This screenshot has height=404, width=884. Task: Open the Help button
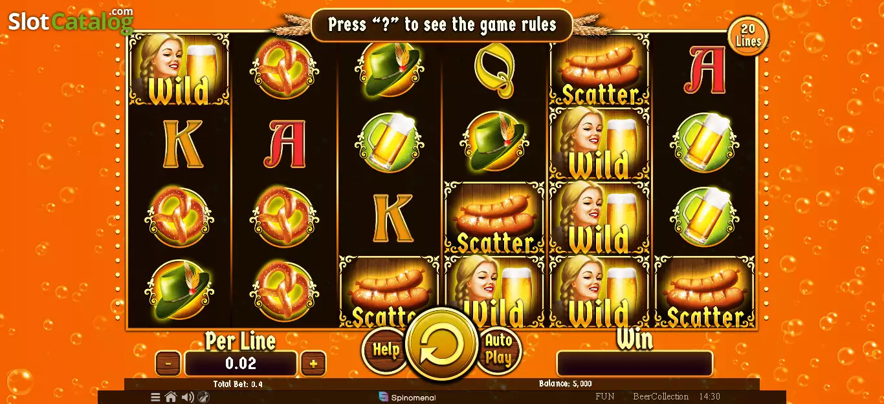point(384,350)
